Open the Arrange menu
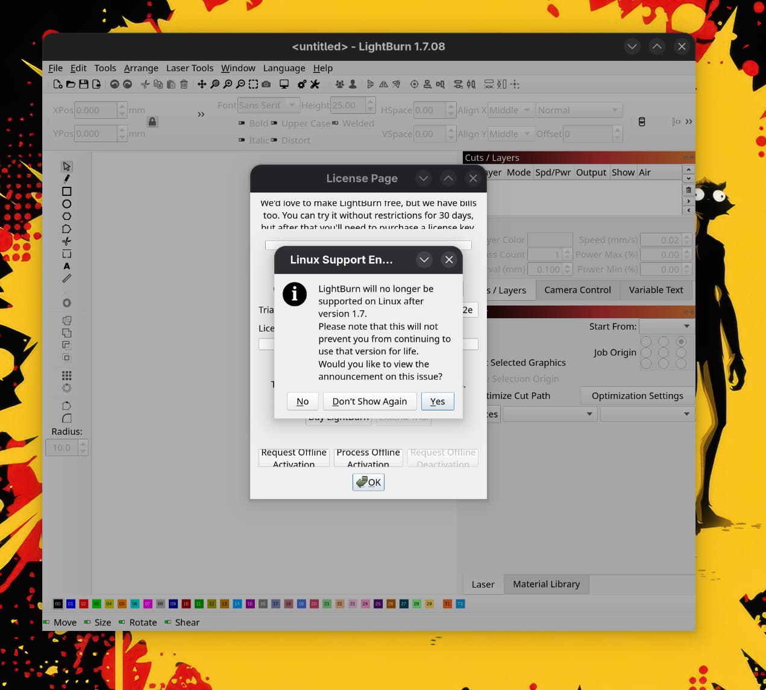The height and width of the screenshot is (690, 766). click(141, 68)
